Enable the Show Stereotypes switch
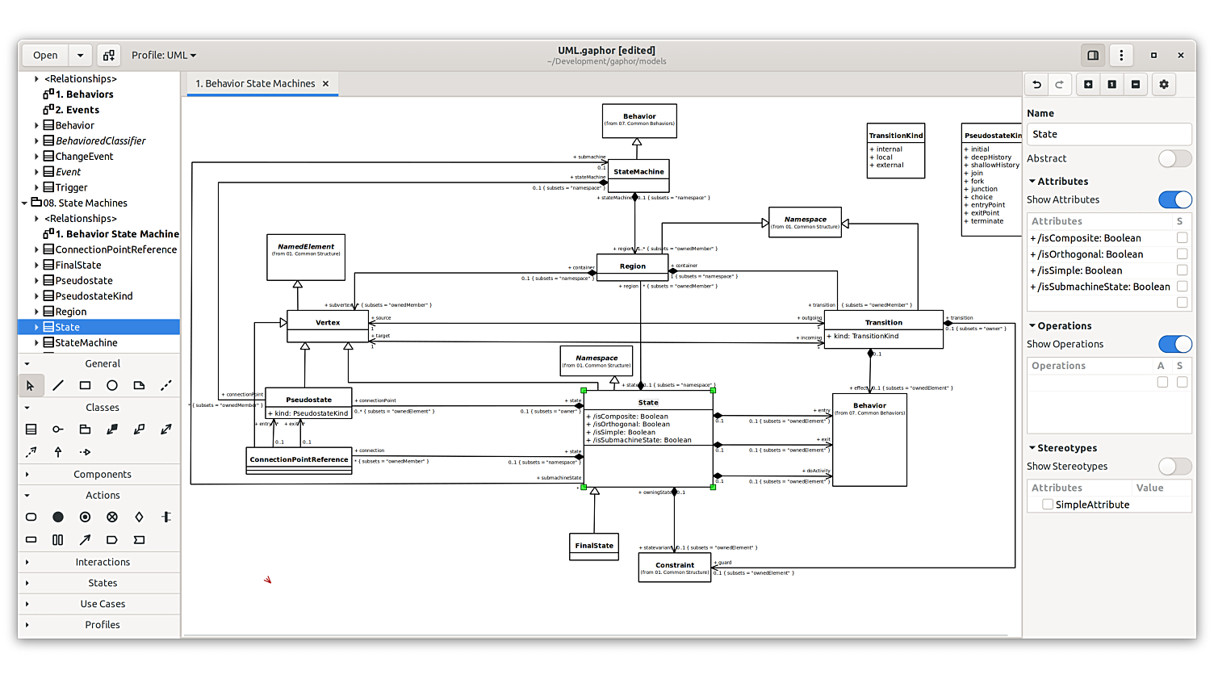This screenshot has width=1214, height=683. [1174, 467]
